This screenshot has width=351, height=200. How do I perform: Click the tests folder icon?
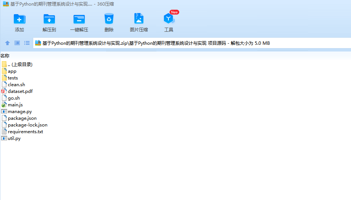[x=4, y=78]
